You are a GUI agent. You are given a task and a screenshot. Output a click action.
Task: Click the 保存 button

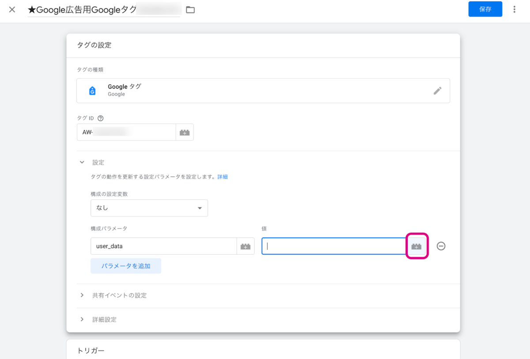485,9
